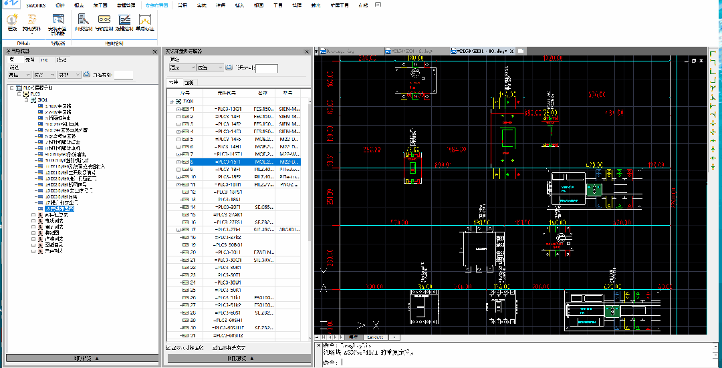722x368 pixels.
Task: Close the page navigator panel
Action: click(x=155, y=51)
